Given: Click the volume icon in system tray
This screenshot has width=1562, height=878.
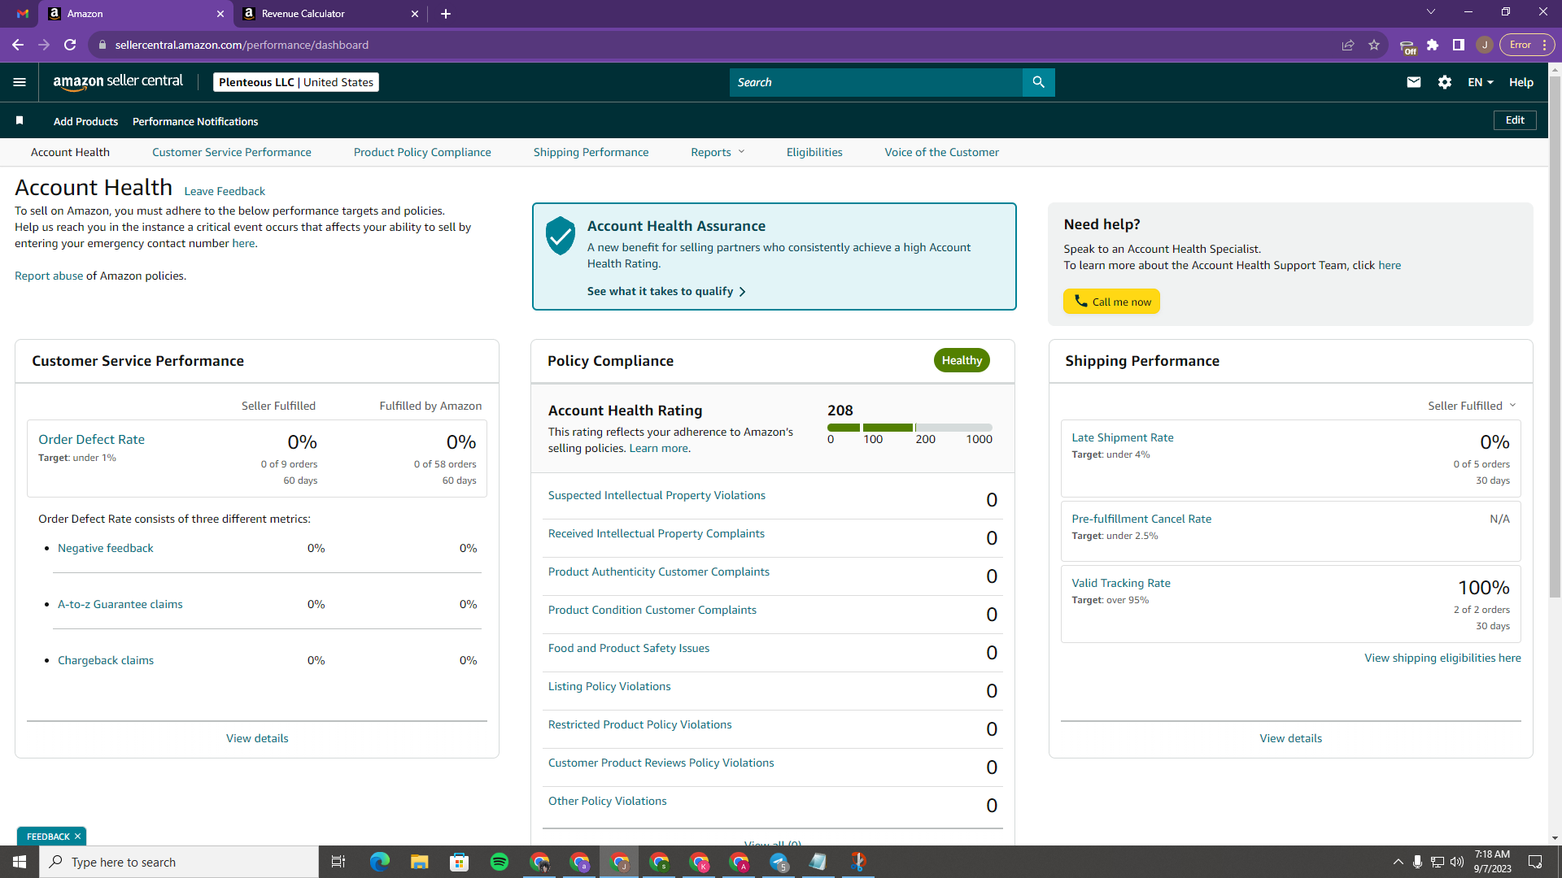Looking at the screenshot, I should tap(1457, 862).
